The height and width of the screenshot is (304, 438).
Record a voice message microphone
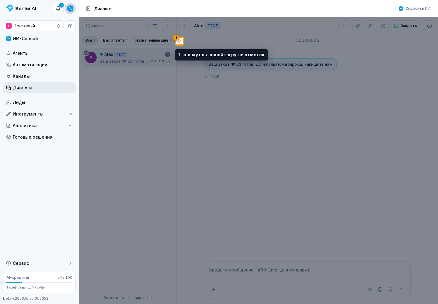tap(391, 289)
